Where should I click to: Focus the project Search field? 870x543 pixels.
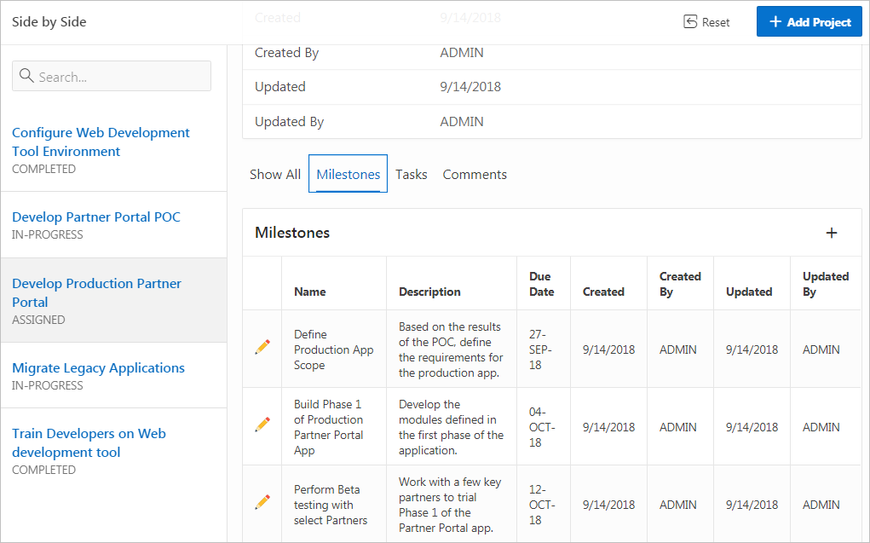point(119,76)
